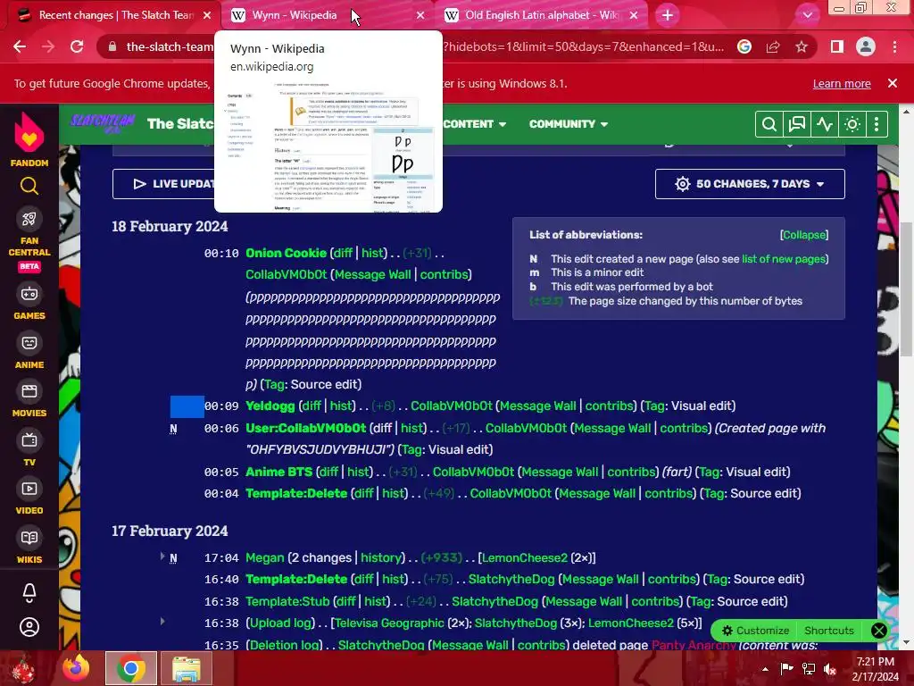Open the Video play icon
The width and height of the screenshot is (914, 686).
(x=29, y=489)
